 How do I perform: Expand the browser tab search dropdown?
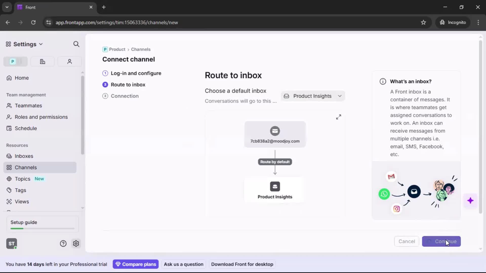click(7, 7)
